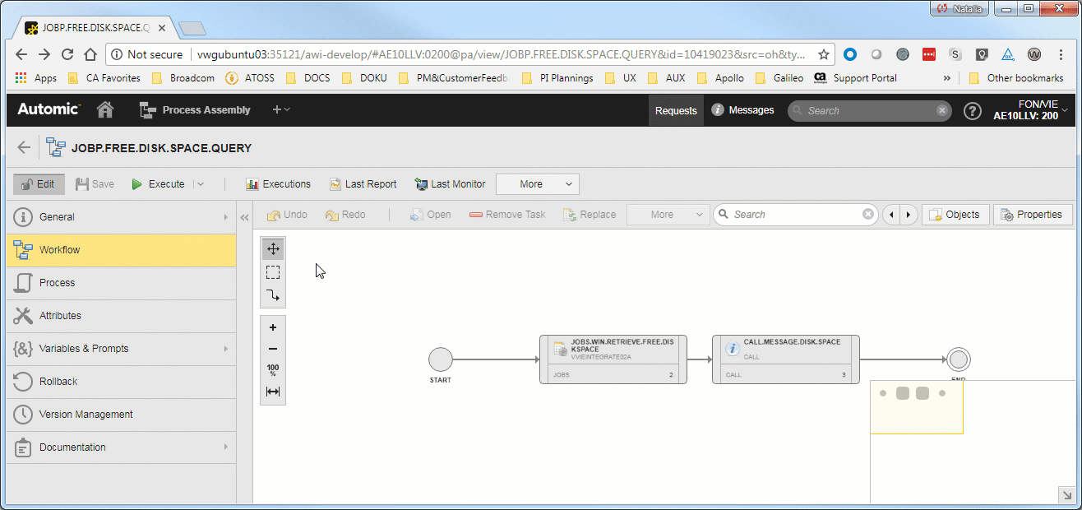Zoom in with the plus button

click(273, 327)
